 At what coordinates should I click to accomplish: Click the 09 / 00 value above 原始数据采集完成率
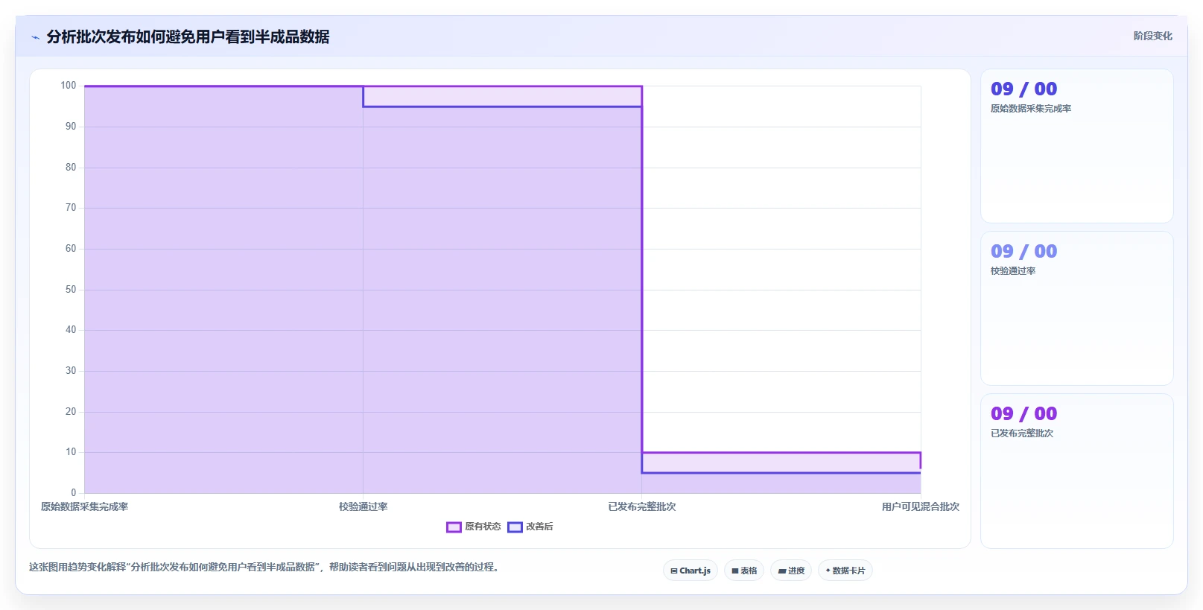point(1023,89)
